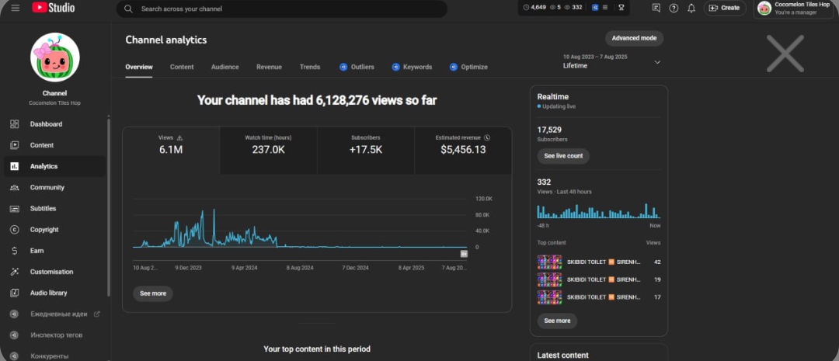The width and height of the screenshot is (839, 361).
Task: Open Инспектор тегов in the sidebar
Action: 55,335
